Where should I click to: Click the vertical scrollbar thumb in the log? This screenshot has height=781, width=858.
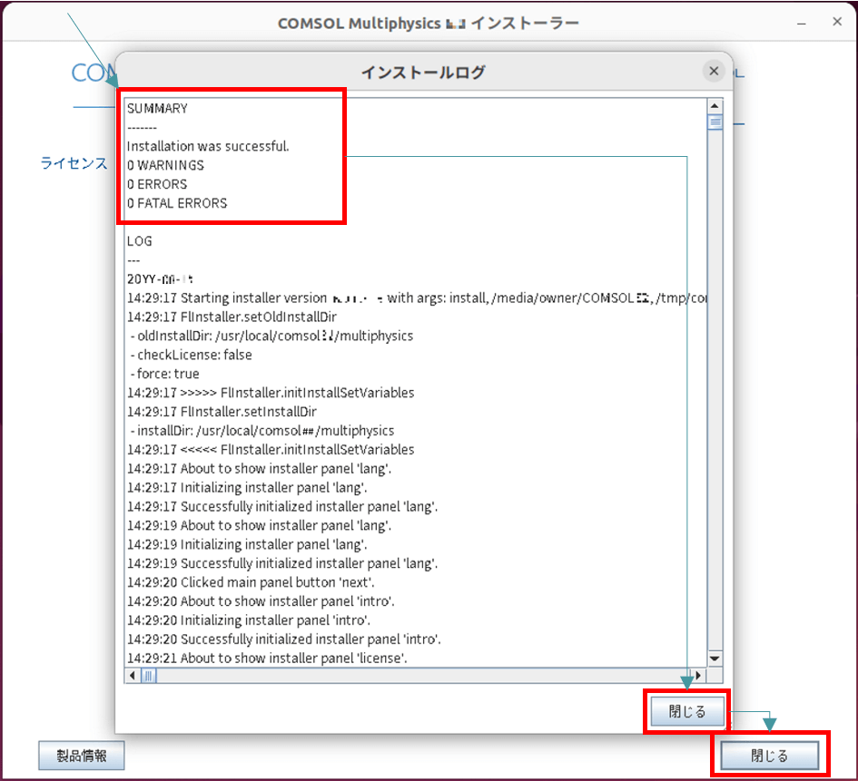click(x=715, y=122)
